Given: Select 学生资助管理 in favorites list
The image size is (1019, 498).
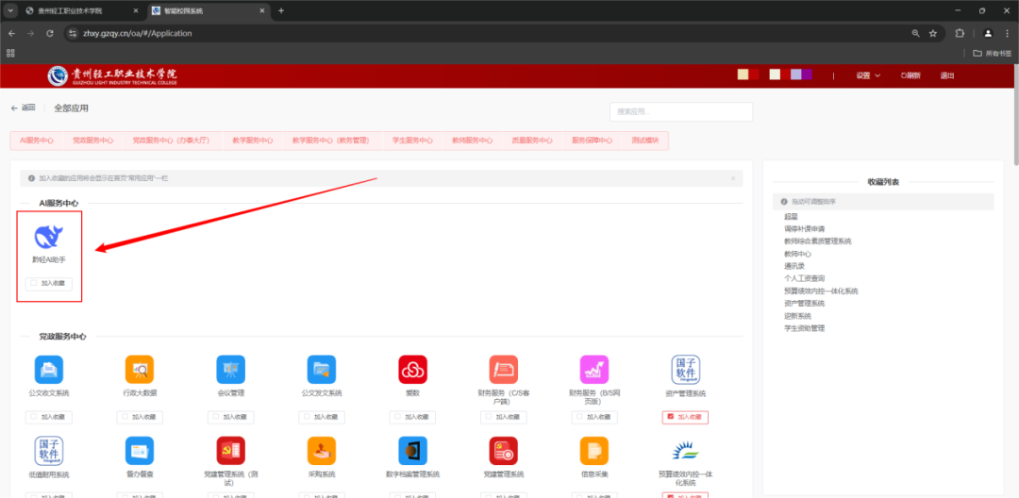Looking at the screenshot, I should tap(804, 328).
